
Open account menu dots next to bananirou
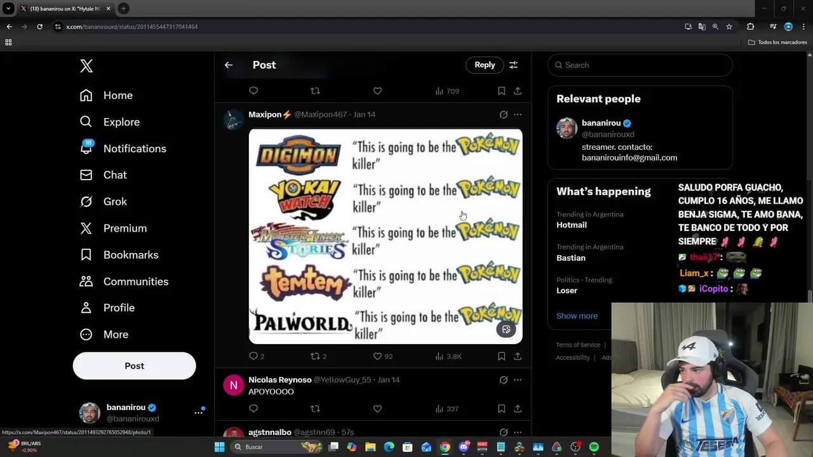[198, 413]
